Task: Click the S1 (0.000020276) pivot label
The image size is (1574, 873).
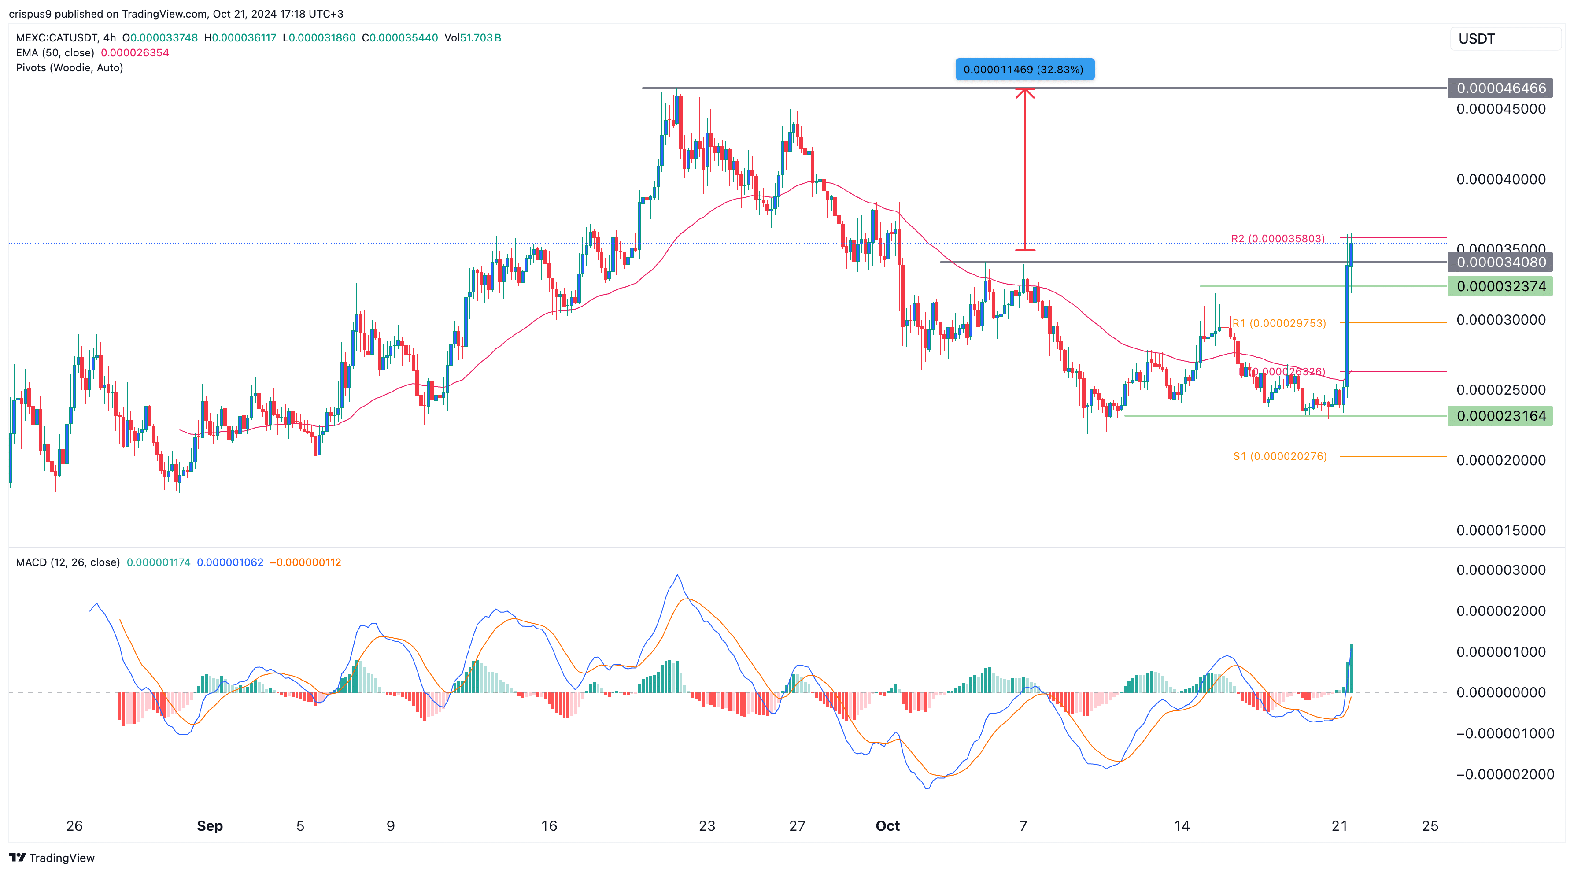Action: click(x=1280, y=456)
